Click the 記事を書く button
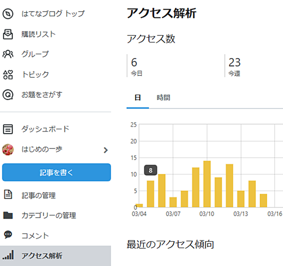 [x=57, y=172]
